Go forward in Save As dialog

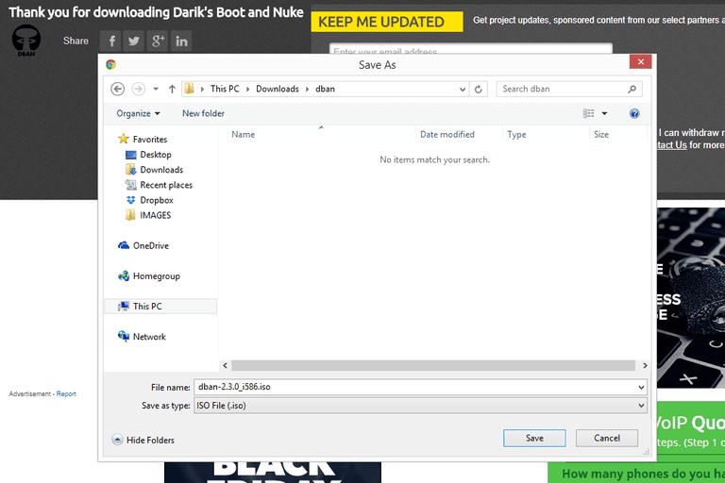pos(138,89)
